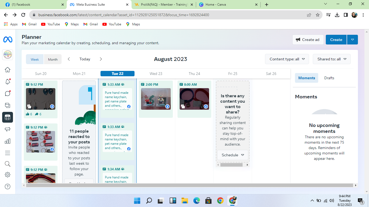Image resolution: width=369 pixels, height=207 pixels.
Task: Close the Home - Canva tab
Action: point(256,5)
